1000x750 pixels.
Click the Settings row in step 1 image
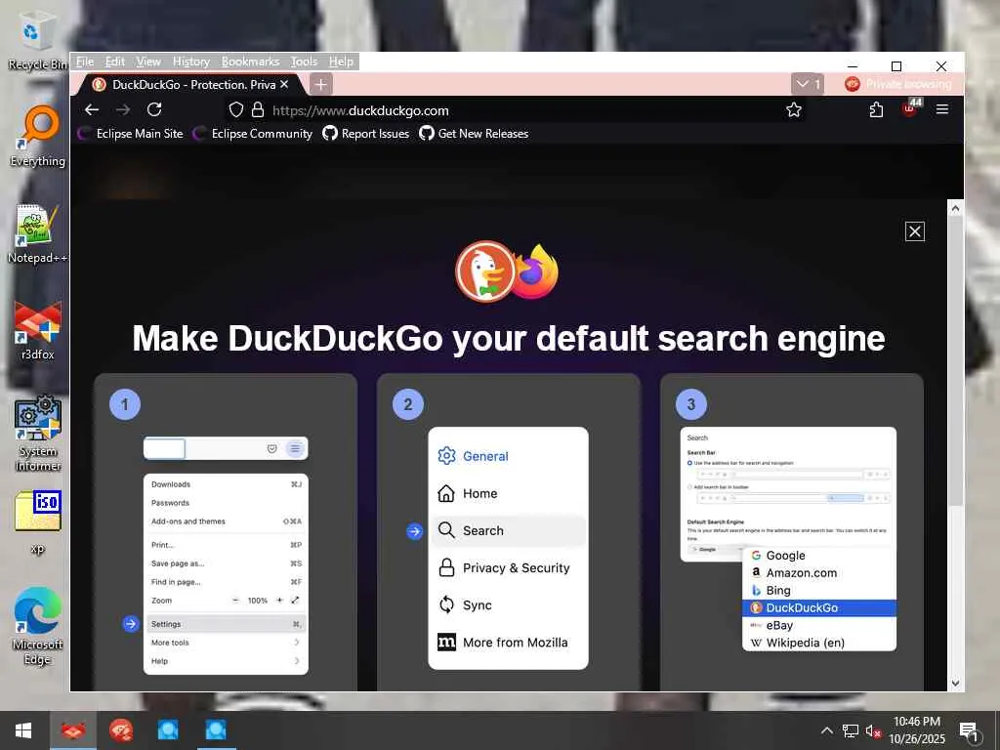point(226,624)
